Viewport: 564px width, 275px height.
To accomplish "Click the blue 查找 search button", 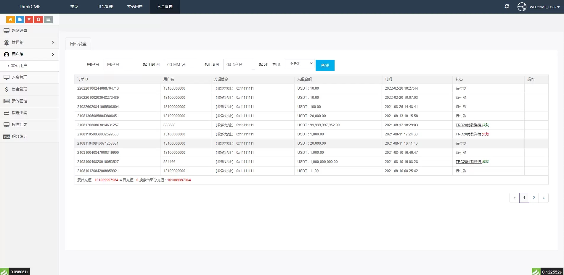I will click(x=325, y=65).
